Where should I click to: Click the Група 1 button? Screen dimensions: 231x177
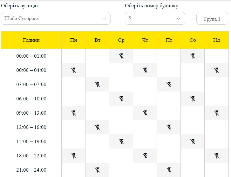[212, 18]
